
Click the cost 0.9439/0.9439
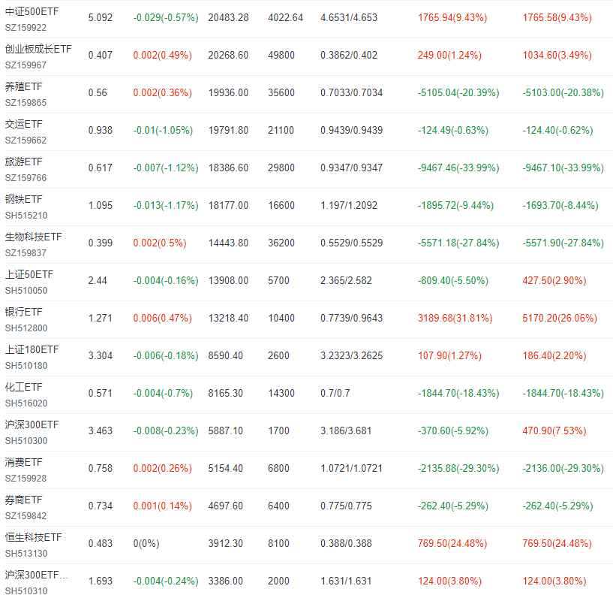[351, 131]
